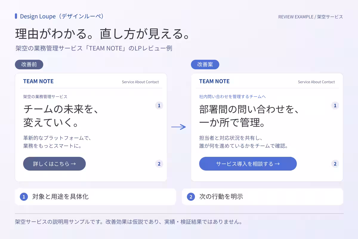Viewport: 358px width, 239px height.
Task: Click marker 2 beside 詳しくはこちら button
Action: [x=159, y=164]
